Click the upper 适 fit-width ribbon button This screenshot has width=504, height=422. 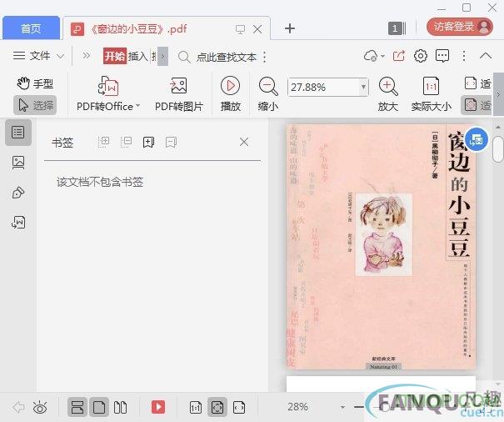477,83
